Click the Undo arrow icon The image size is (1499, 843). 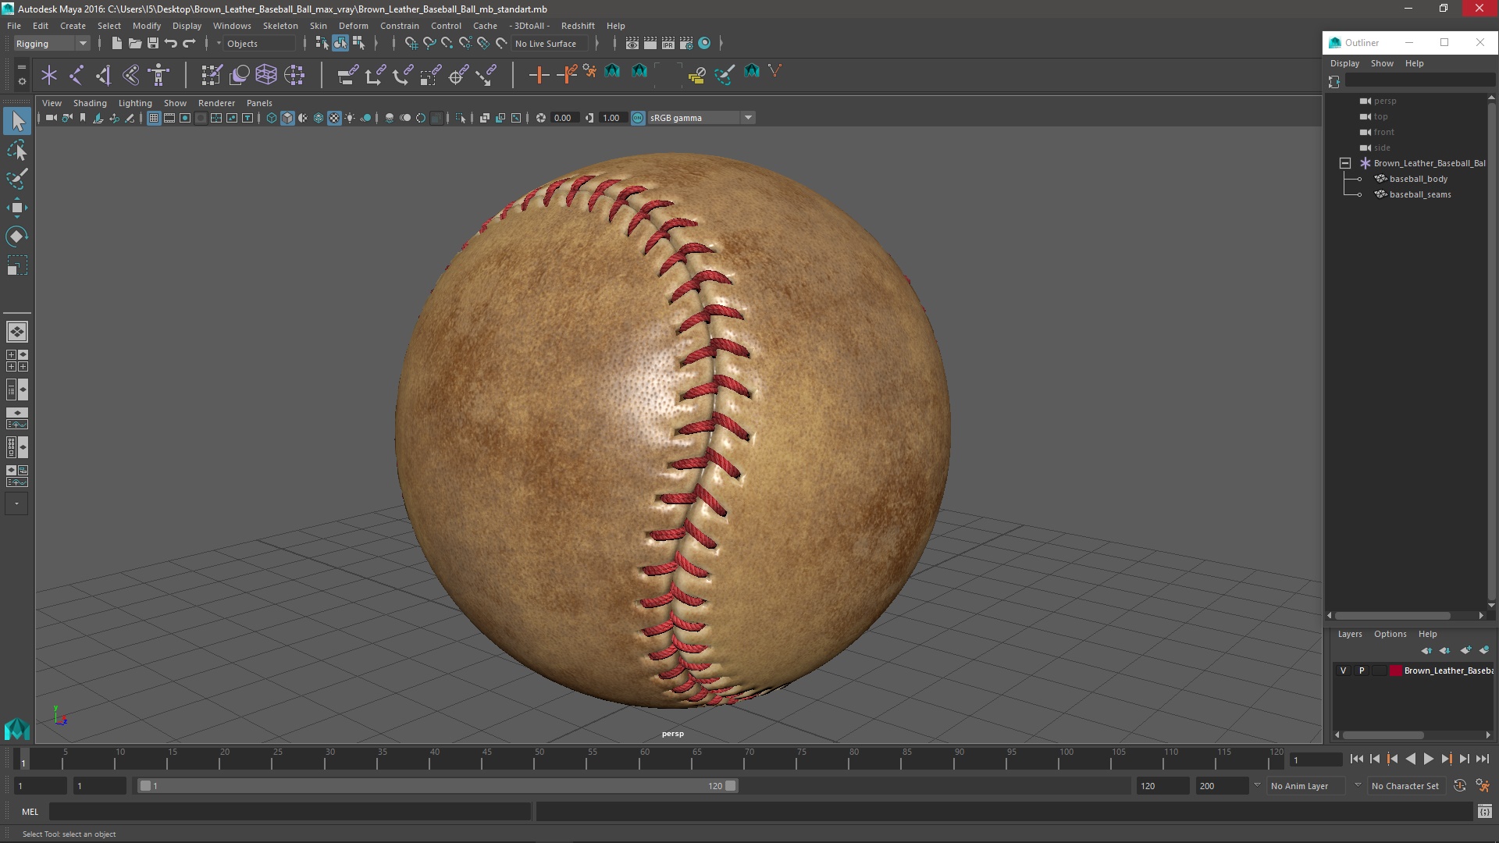click(x=171, y=44)
